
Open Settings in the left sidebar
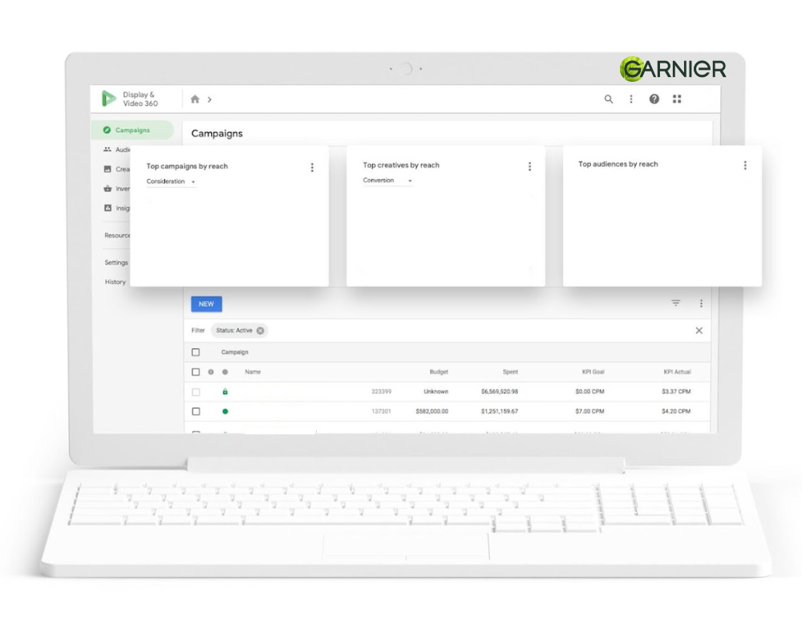[116, 262]
